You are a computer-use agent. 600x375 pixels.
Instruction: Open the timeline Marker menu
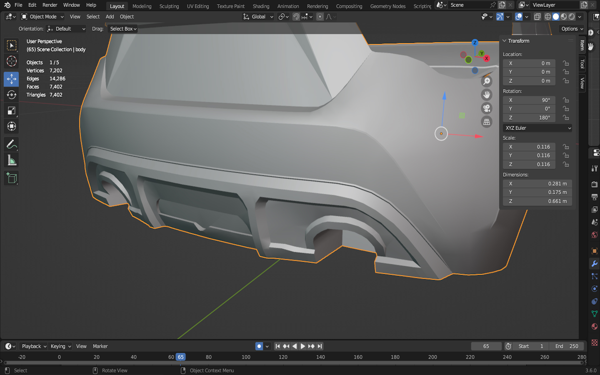100,346
